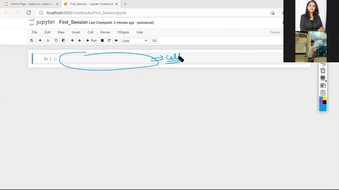Open the Edit menu
The height and width of the screenshot is (190, 339).
[47, 32]
